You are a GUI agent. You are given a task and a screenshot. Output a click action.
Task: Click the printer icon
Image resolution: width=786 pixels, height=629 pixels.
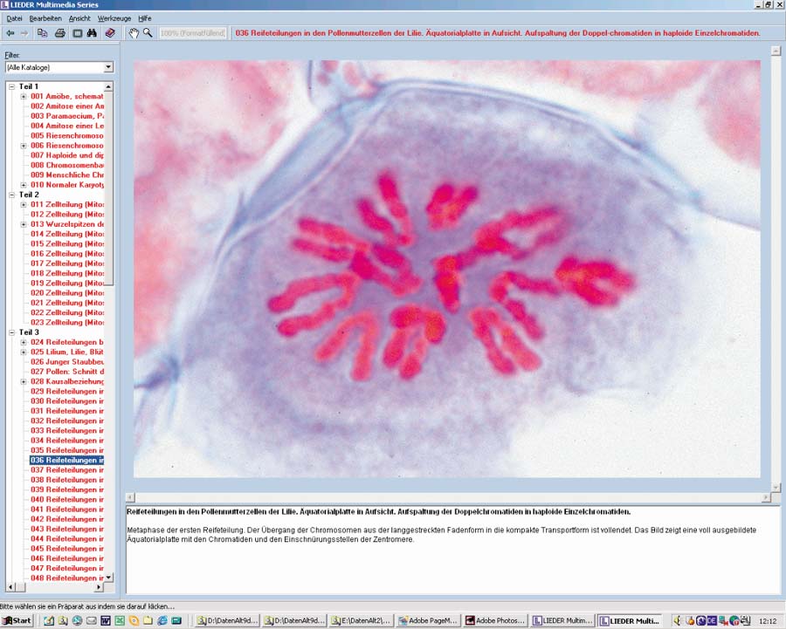pos(60,33)
